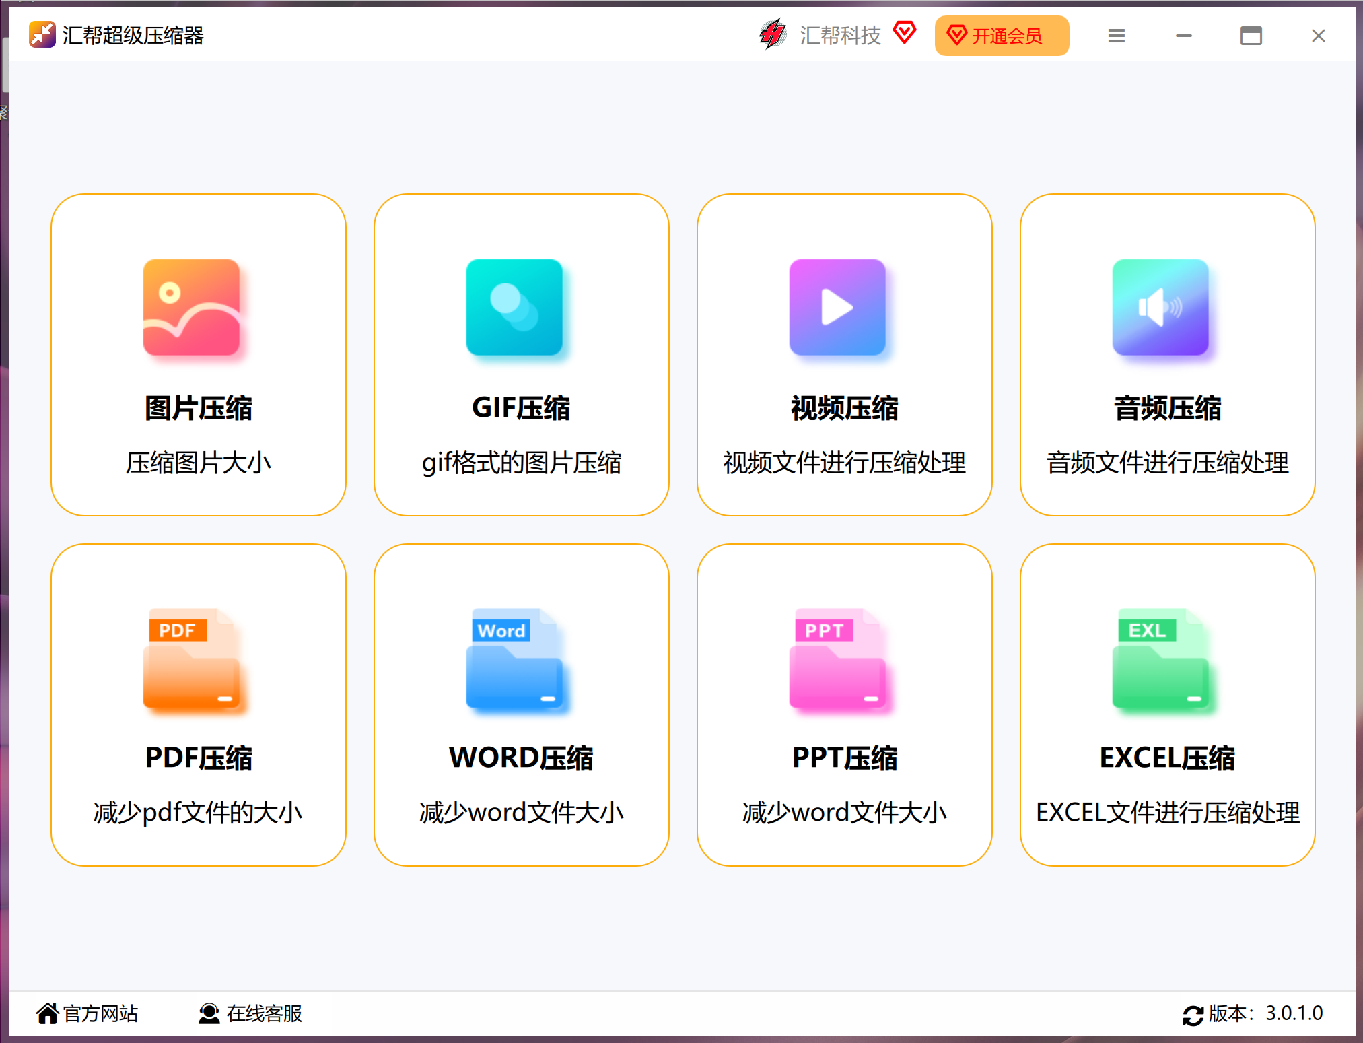The width and height of the screenshot is (1363, 1043).
Task: Click the 版本: 3.0.1.0 version text
Action: pos(1266,1013)
